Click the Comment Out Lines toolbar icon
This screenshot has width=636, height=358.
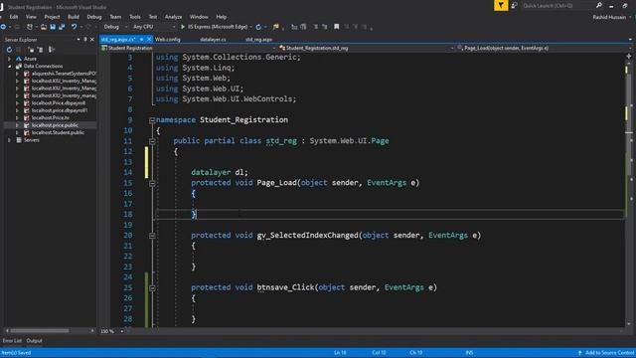[316, 27]
